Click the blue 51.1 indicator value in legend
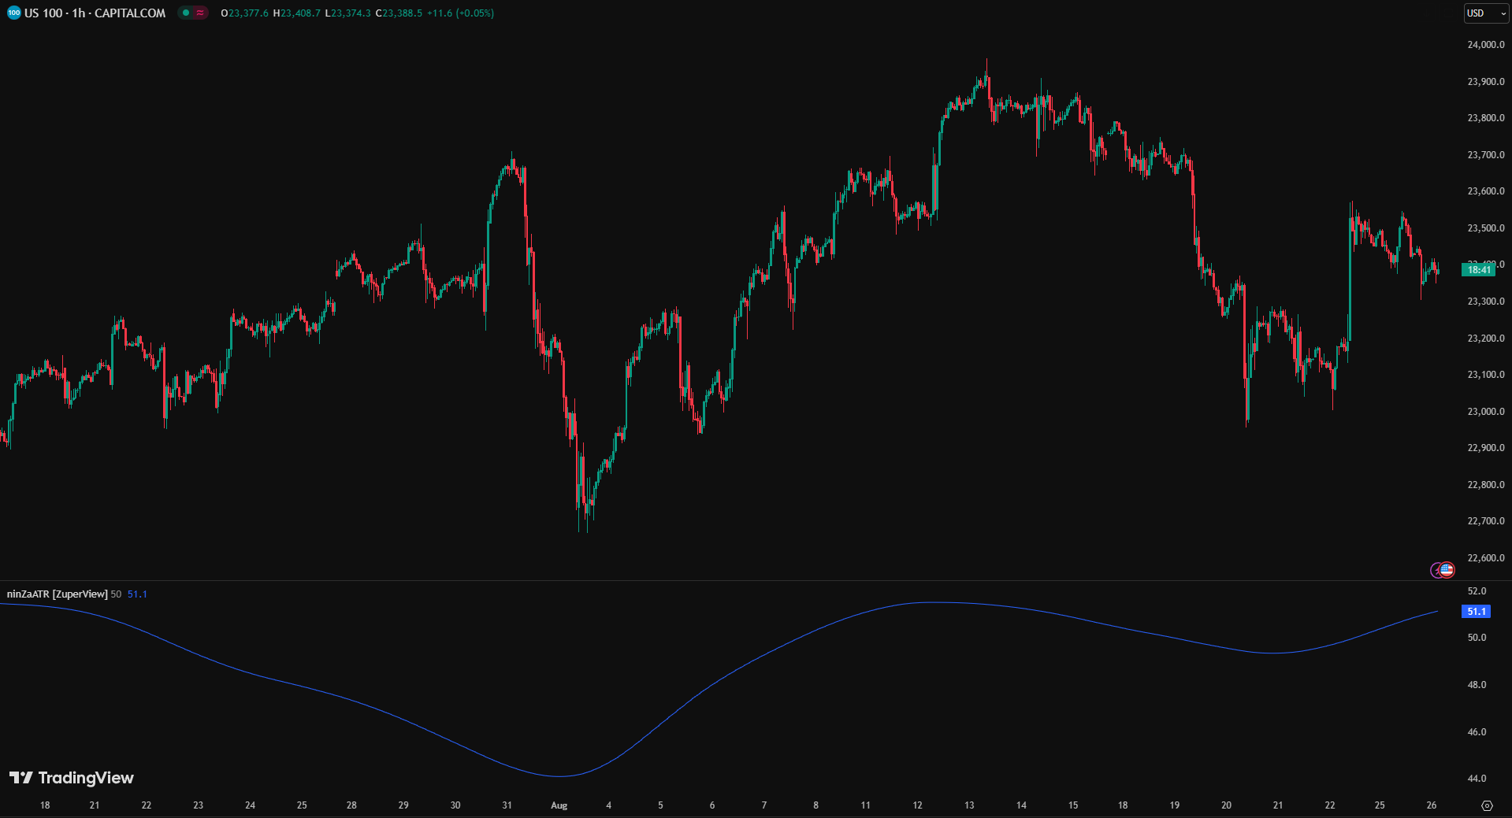The height and width of the screenshot is (818, 1512). click(137, 594)
